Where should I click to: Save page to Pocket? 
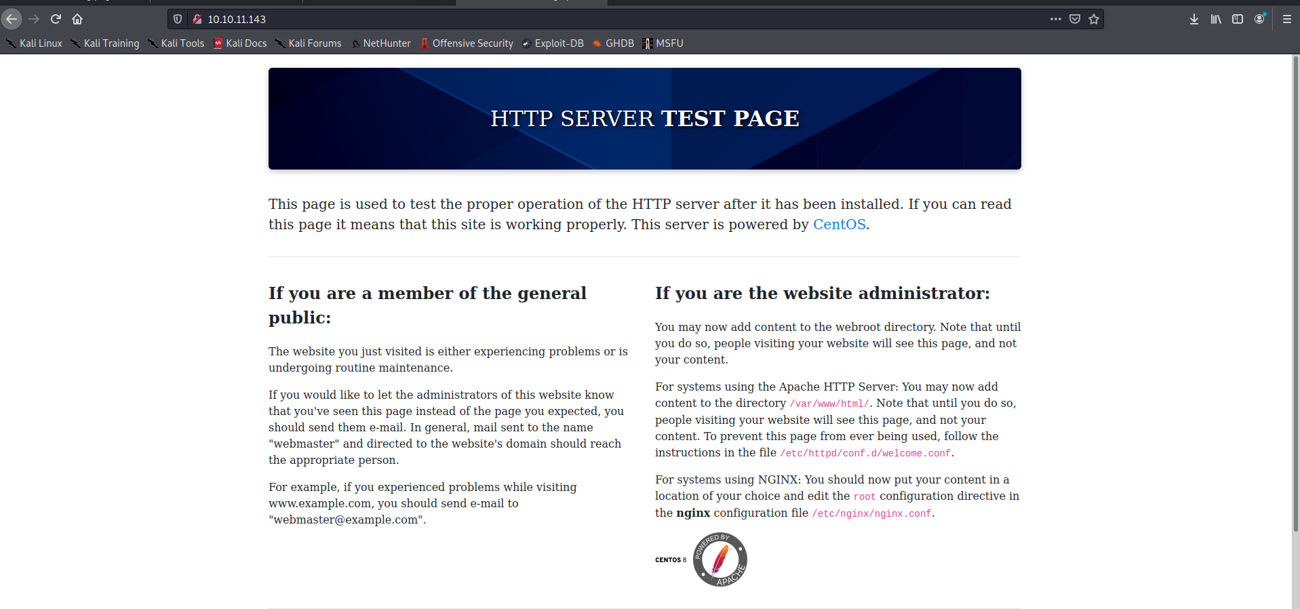click(x=1075, y=19)
